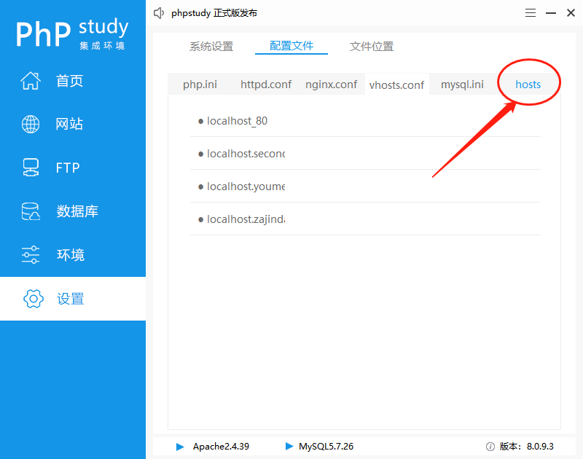Click the environment sliders icon
This screenshot has width=583, height=459.
pos(31,255)
